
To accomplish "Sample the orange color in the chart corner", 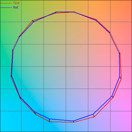I will coord(128,4).
